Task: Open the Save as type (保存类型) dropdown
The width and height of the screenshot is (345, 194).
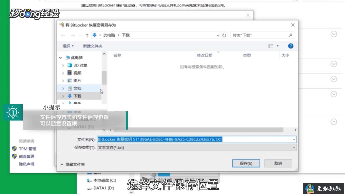Action: [x=197, y=147]
